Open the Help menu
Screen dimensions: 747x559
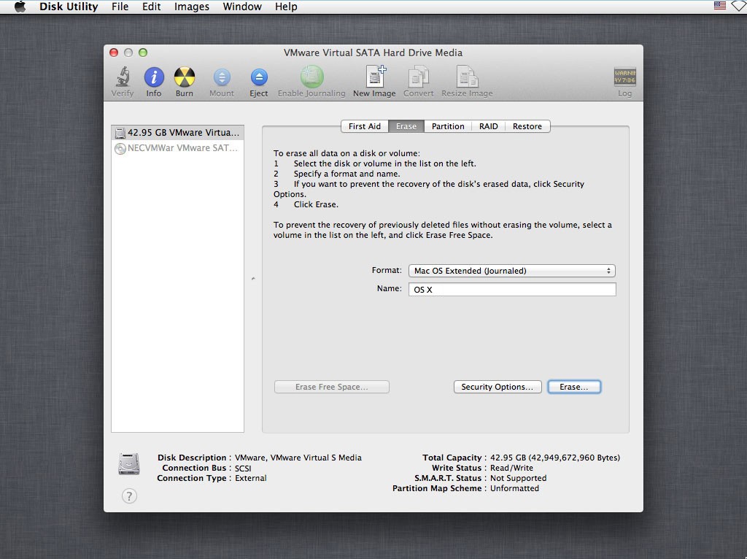click(286, 7)
